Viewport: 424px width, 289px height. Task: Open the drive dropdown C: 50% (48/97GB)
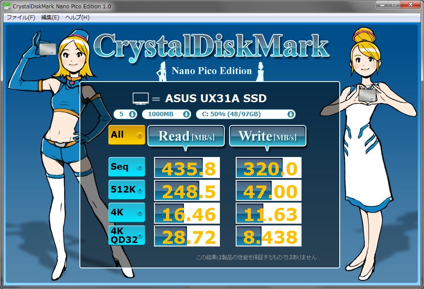pos(245,114)
